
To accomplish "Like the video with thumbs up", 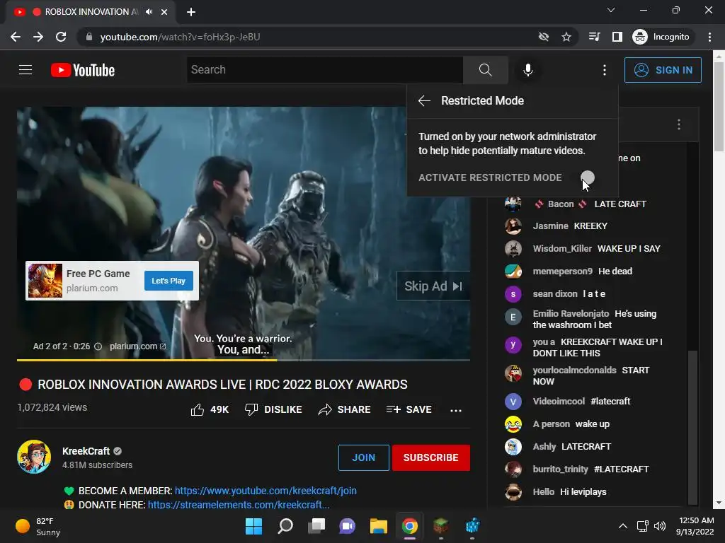I will tap(210, 409).
